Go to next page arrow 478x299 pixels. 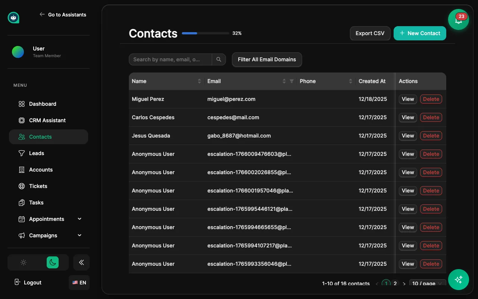point(404,284)
